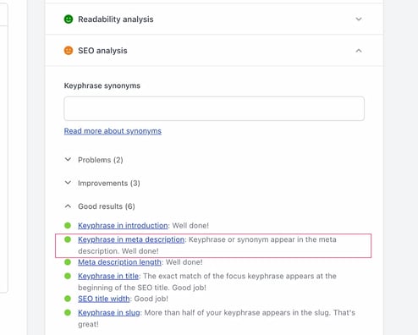The image size is (418, 335).
Task: Click green dot beside Meta description length
Action: pyautogui.click(x=68, y=262)
